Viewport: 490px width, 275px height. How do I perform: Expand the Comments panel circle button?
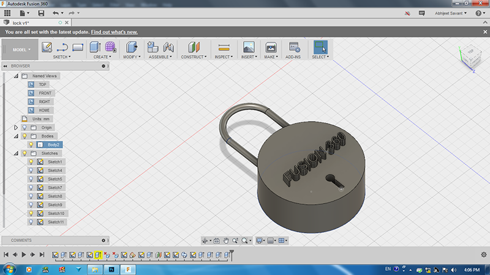104,240
